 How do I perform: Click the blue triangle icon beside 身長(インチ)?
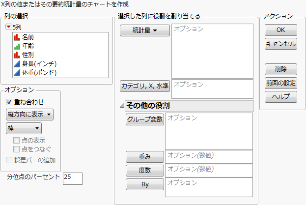tap(17, 63)
